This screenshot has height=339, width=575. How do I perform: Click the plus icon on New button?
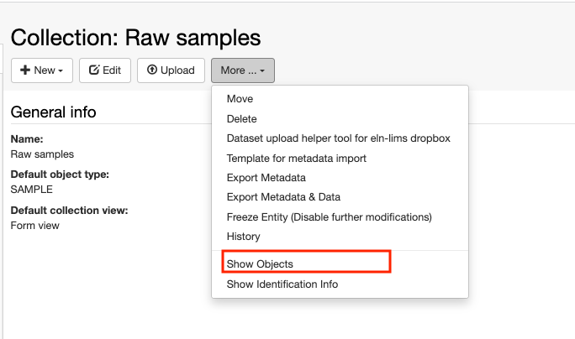(x=25, y=70)
